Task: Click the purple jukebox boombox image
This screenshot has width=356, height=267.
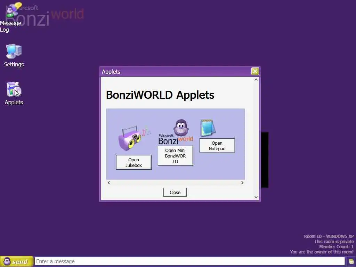Action: pyautogui.click(x=134, y=138)
